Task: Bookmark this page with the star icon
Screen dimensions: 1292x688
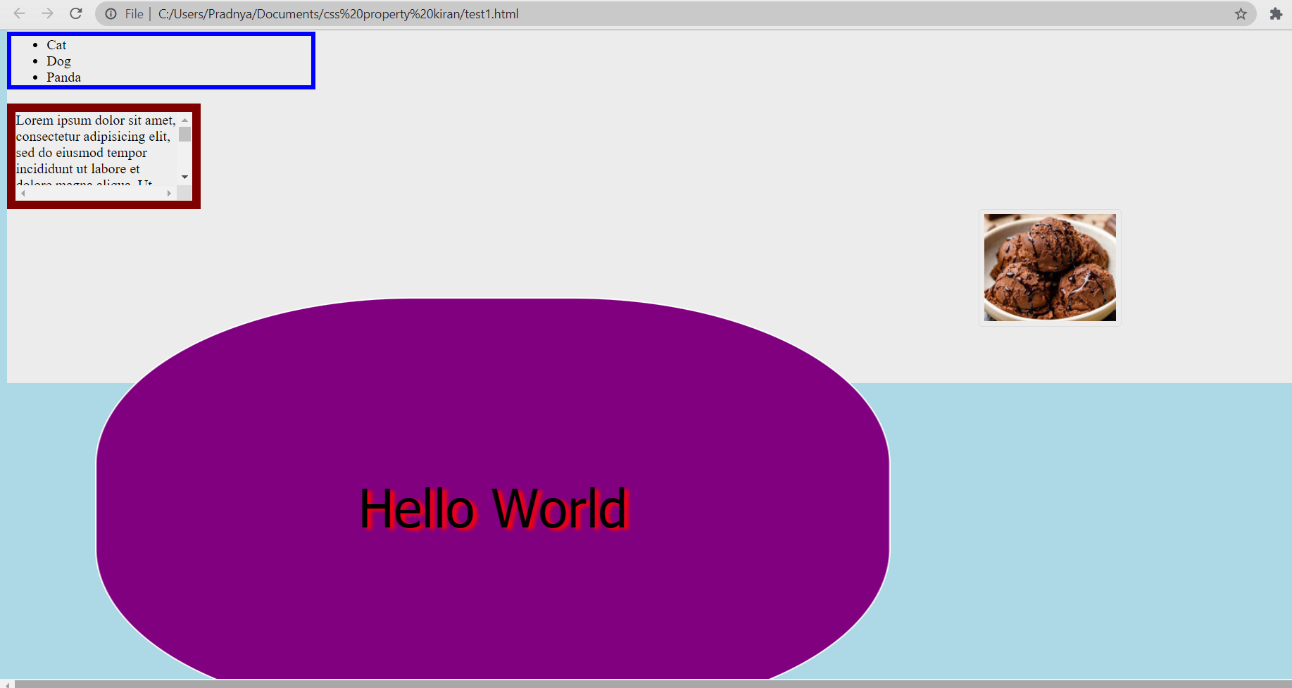Action: tap(1241, 13)
